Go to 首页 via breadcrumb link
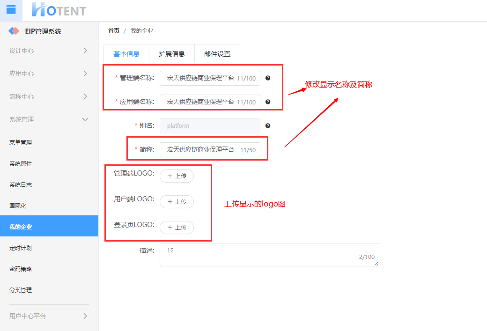This screenshot has width=487, height=331. [114, 31]
